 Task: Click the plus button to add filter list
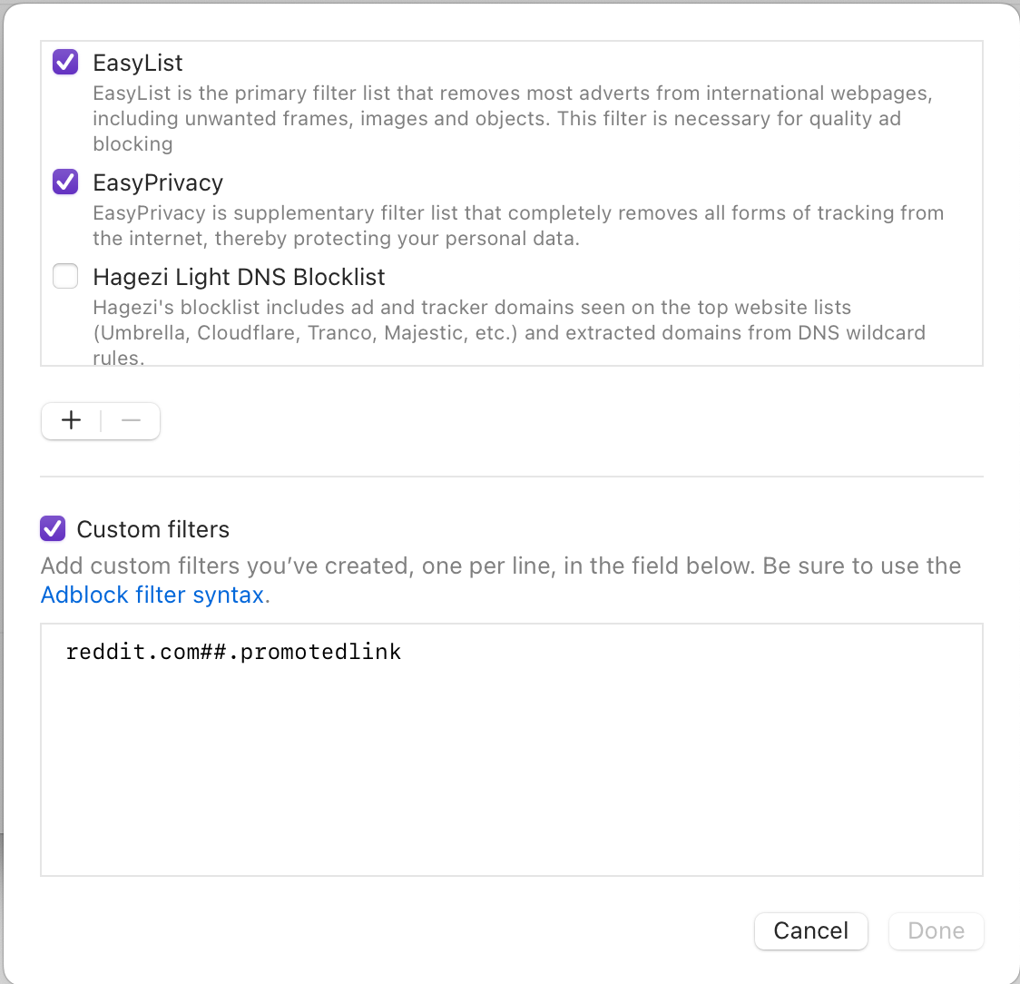point(71,420)
